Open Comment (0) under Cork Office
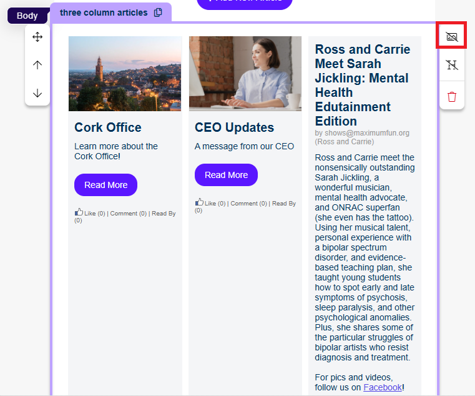The width and height of the screenshot is (475, 396). [128, 214]
